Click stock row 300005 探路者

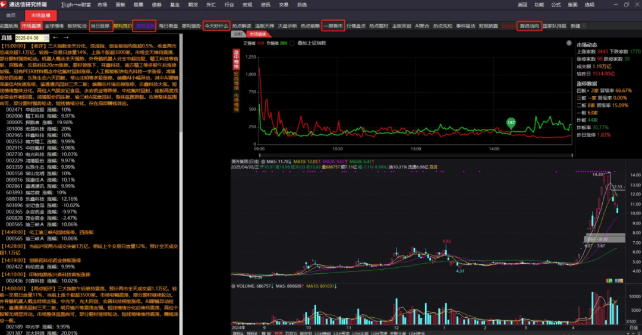point(39,122)
